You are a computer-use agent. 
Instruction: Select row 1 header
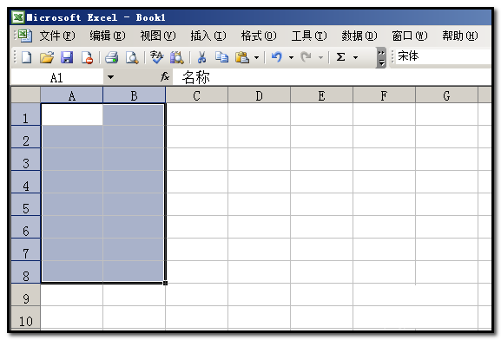coord(25,114)
